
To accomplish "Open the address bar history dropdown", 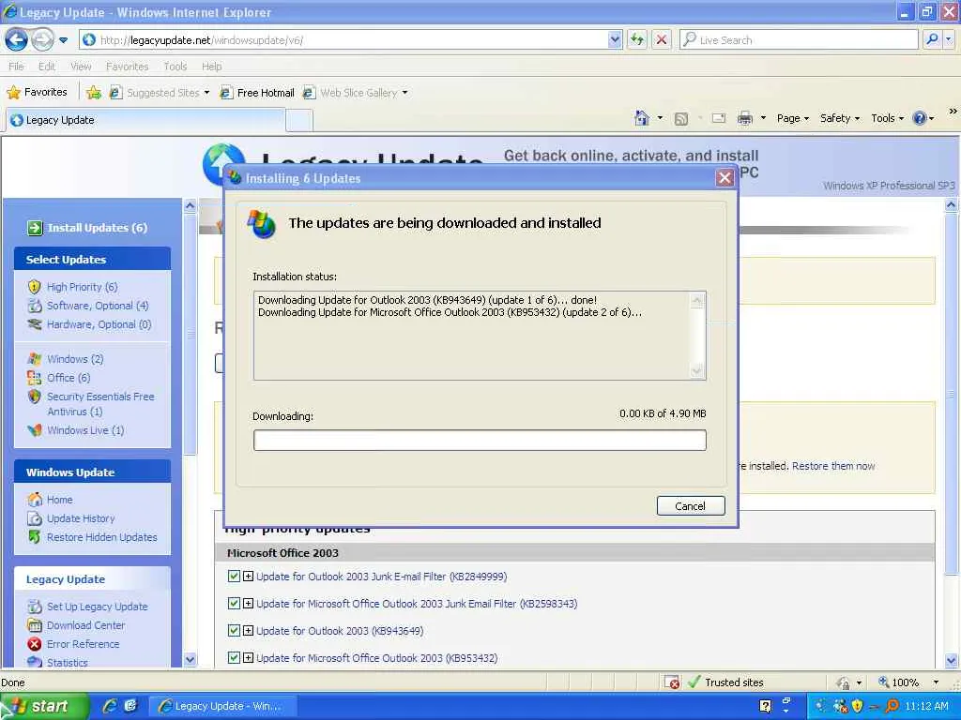I will [615, 39].
